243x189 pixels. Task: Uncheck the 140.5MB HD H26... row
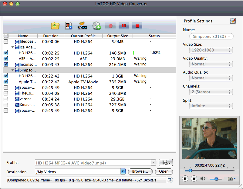pyautogui.click(x=6, y=53)
